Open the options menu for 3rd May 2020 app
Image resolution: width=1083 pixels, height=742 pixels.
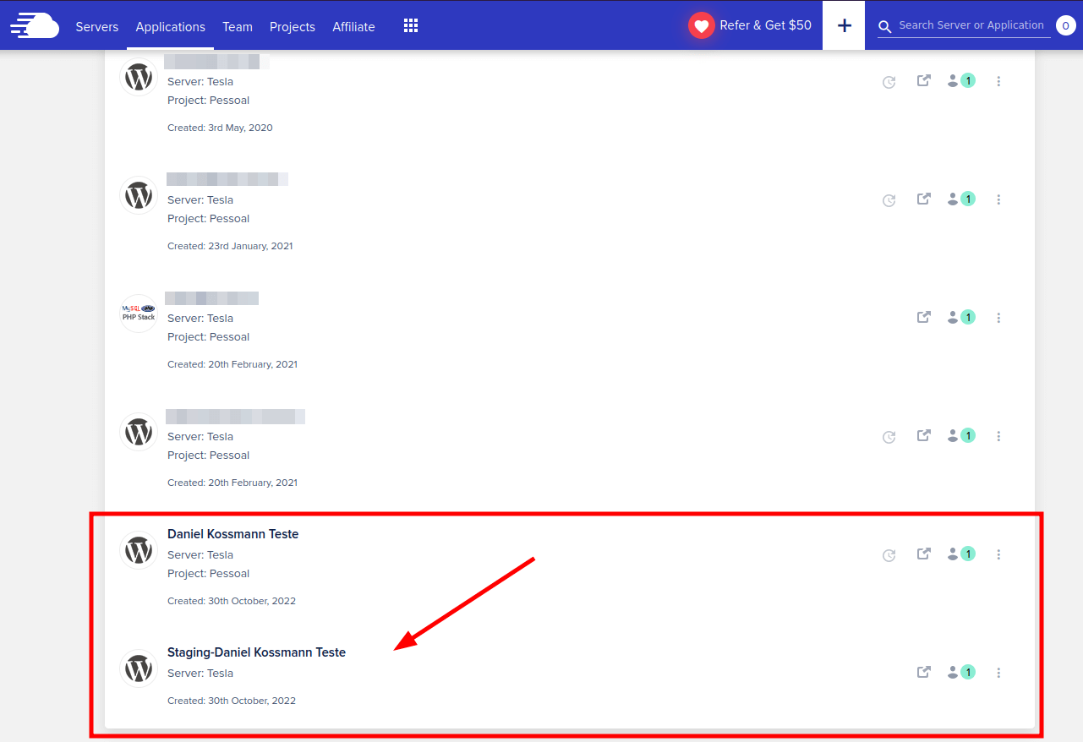click(998, 81)
